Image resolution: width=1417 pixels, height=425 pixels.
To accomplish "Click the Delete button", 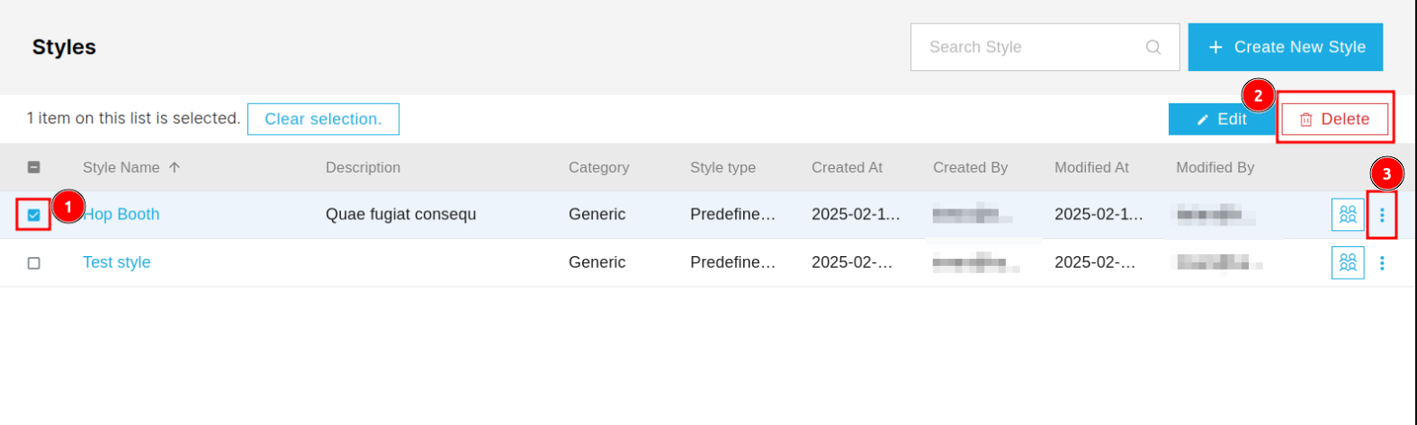I will 1334,119.
